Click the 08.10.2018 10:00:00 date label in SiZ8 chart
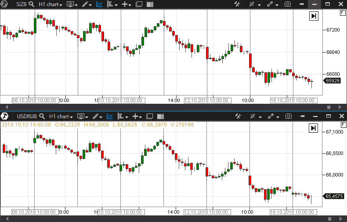This screenshot has width=347, height=222. 36,100
